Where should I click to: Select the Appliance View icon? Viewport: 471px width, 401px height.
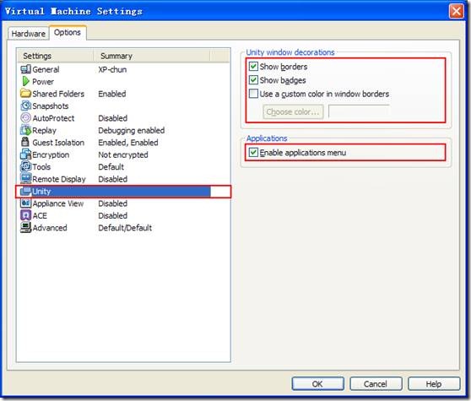click(x=25, y=203)
